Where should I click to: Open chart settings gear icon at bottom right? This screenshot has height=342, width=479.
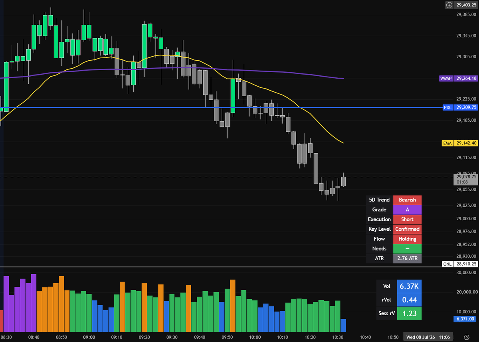pos(466,337)
